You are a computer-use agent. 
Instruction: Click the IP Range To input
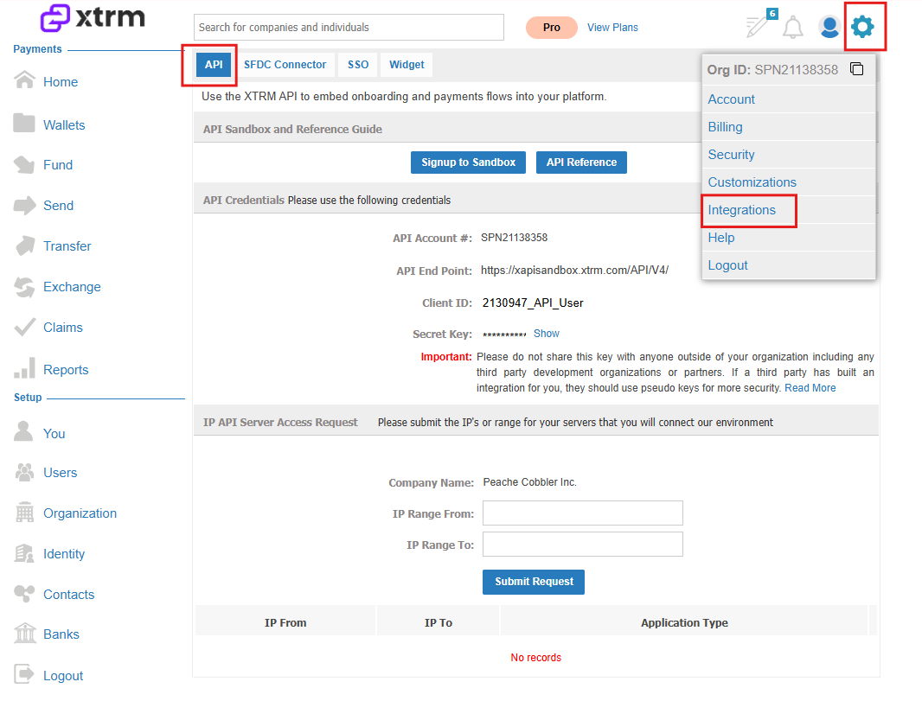click(583, 544)
